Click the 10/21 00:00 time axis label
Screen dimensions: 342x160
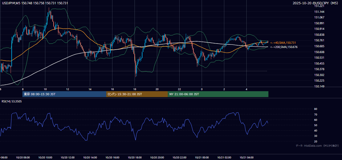coord(202,158)
